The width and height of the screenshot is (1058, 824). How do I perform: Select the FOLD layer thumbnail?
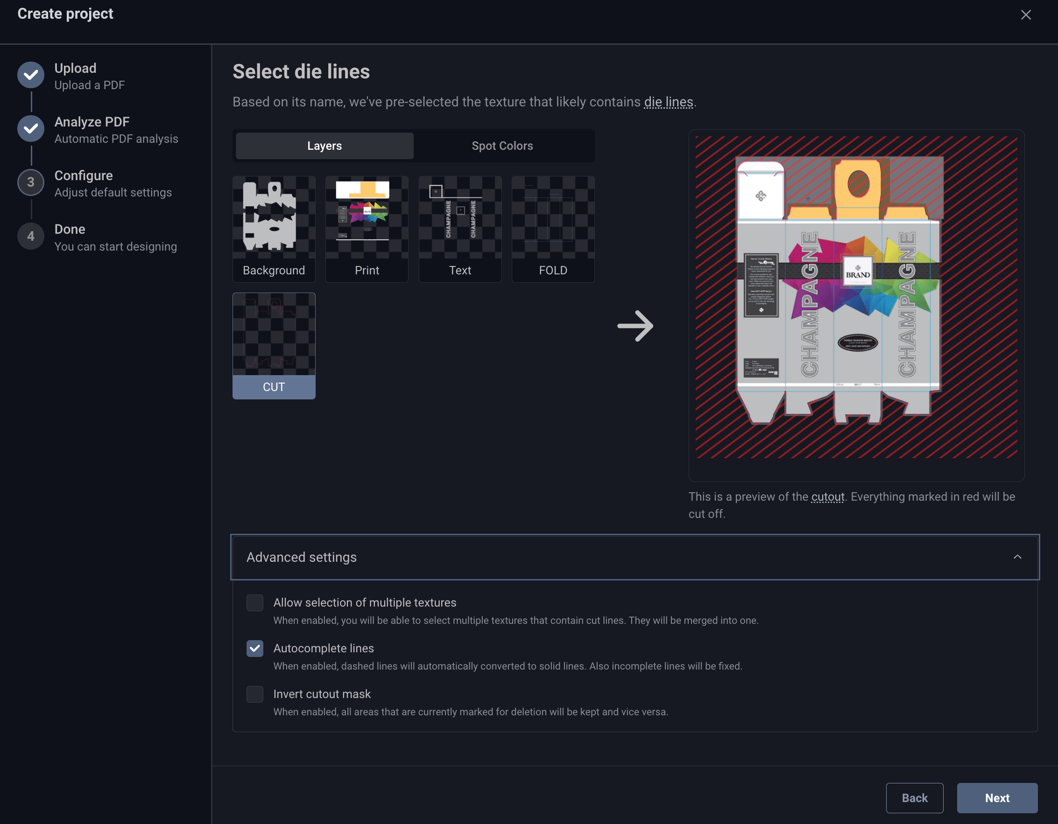pyautogui.click(x=553, y=229)
